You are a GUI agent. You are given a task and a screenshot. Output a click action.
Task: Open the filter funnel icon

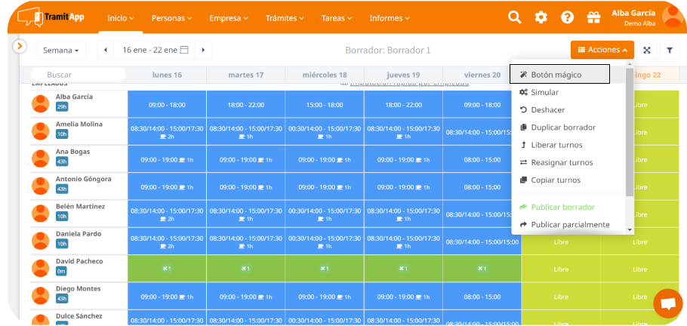pos(670,51)
